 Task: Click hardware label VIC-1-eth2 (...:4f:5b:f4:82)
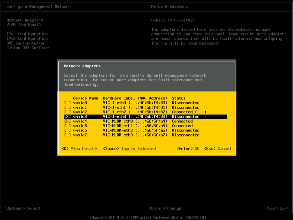pyautogui.click(x=135, y=112)
